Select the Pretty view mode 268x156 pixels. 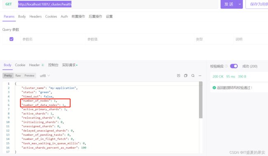[x=8, y=76]
